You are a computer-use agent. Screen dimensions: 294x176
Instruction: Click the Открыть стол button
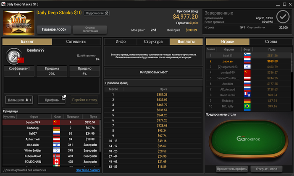tap(266, 169)
